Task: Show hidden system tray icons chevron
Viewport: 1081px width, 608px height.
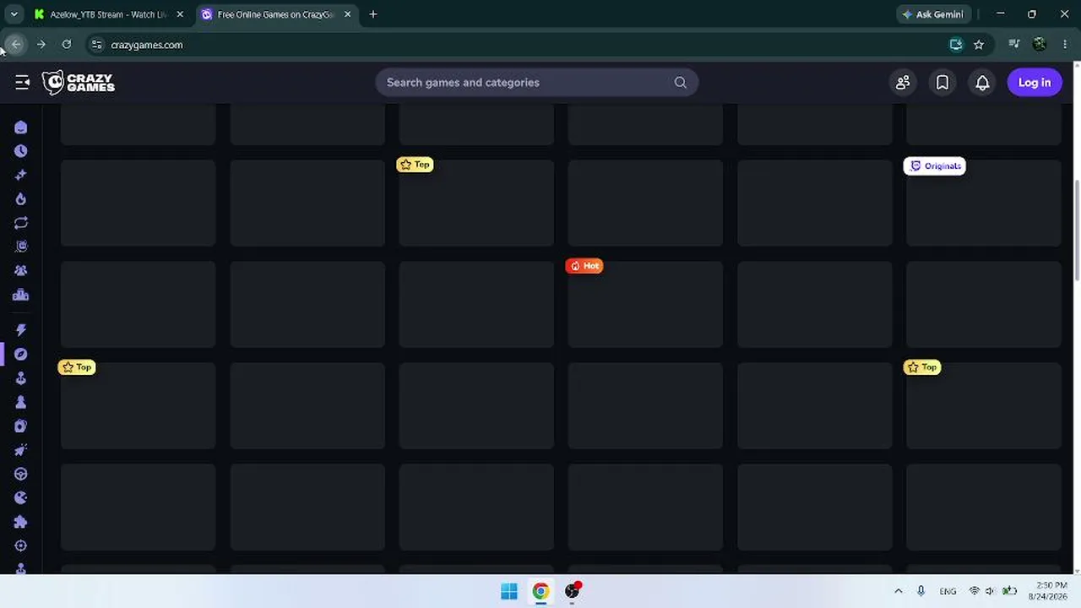Action: 898,591
